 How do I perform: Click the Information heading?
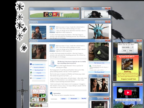[57, 93]
